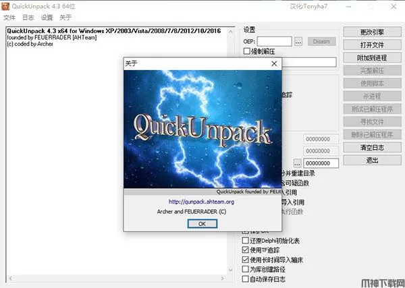This screenshot has height=288, width=405.
Task: Click the Disasm button
Action: pos(321,41)
